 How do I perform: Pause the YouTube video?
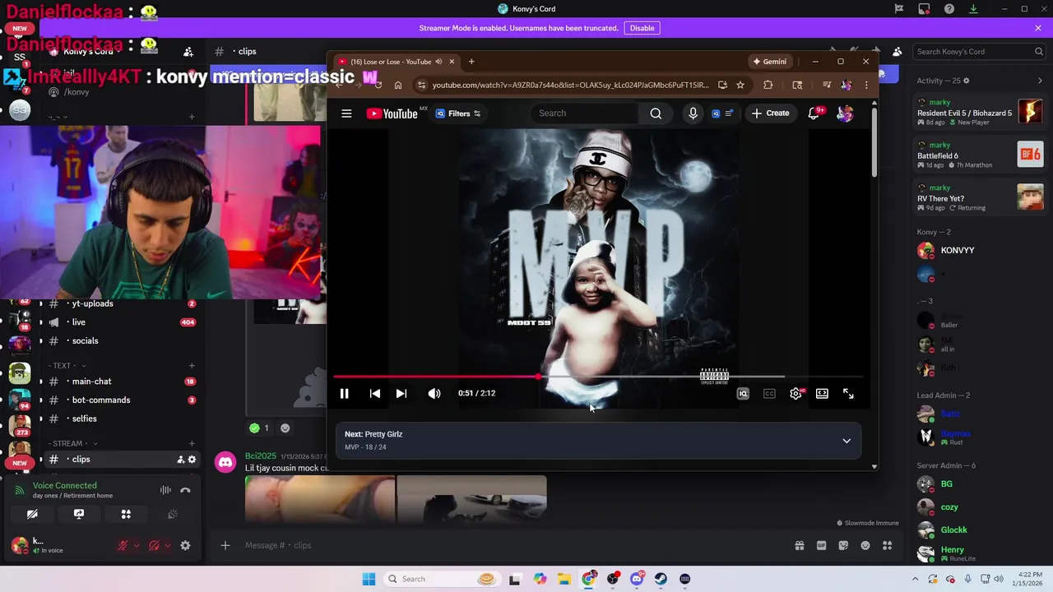click(x=344, y=394)
